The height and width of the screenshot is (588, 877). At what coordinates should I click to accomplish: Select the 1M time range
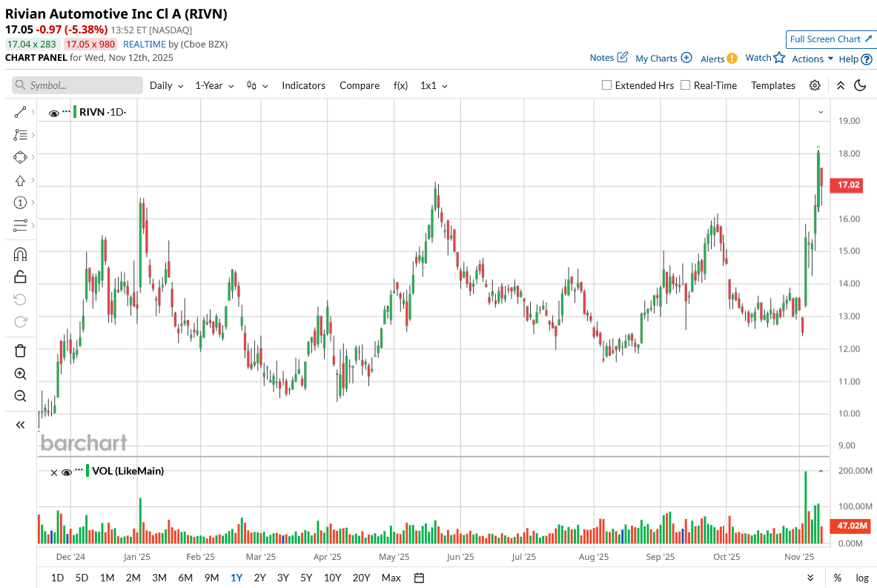click(x=107, y=578)
